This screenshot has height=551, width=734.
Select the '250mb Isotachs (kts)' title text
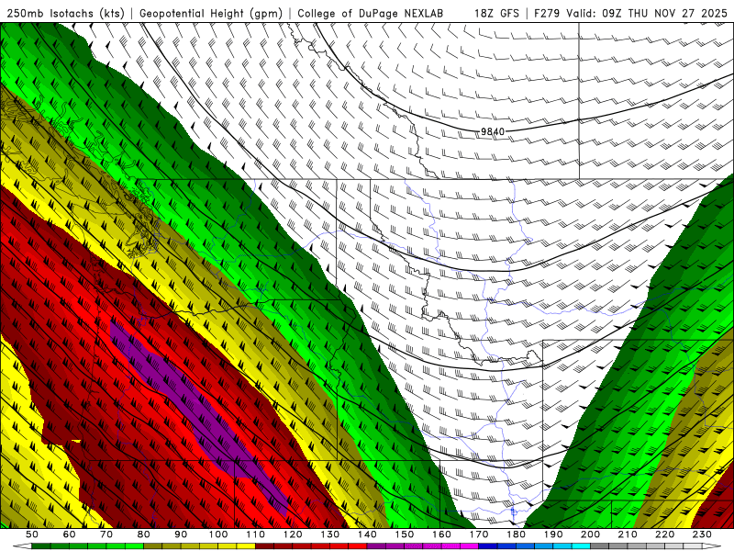point(65,13)
